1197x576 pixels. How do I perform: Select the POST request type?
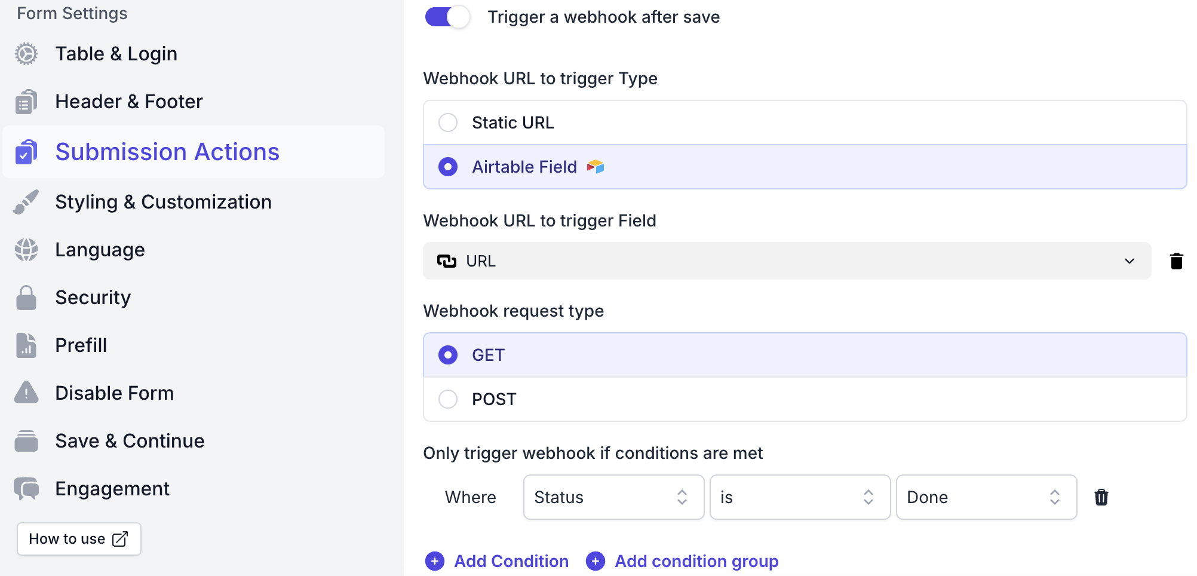(448, 399)
